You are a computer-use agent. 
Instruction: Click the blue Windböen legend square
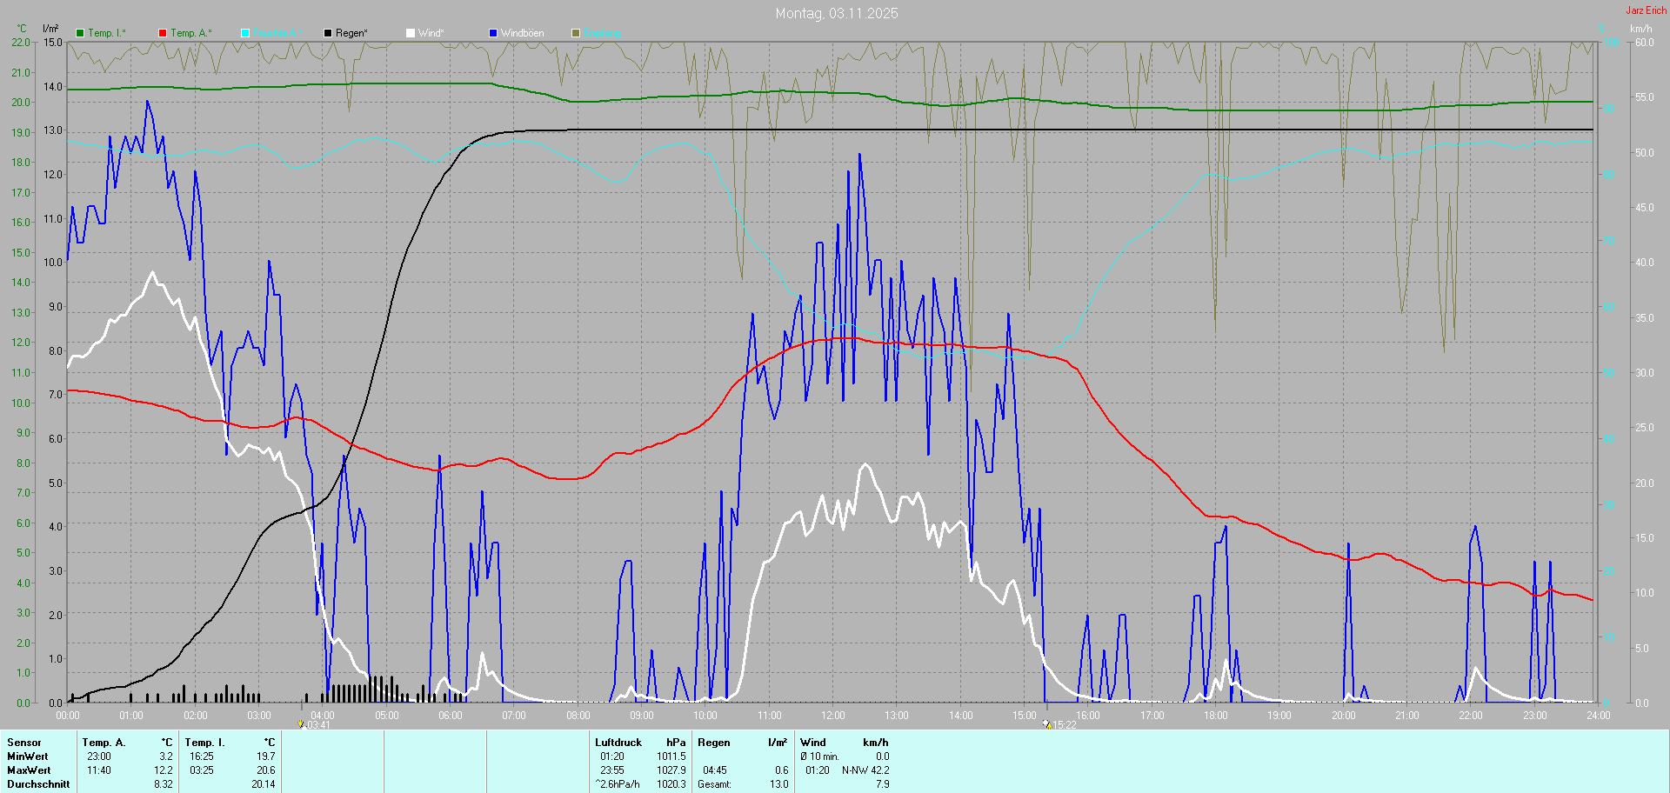(493, 33)
